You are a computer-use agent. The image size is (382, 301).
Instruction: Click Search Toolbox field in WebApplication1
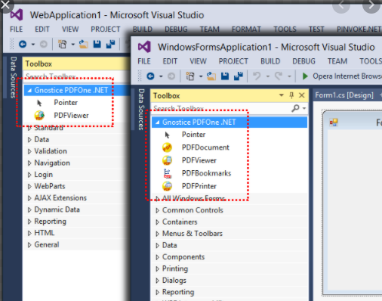coord(77,76)
